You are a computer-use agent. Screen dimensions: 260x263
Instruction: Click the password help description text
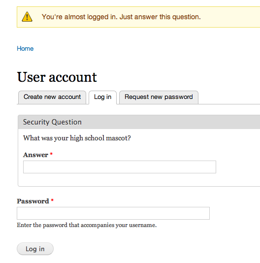coord(87,225)
